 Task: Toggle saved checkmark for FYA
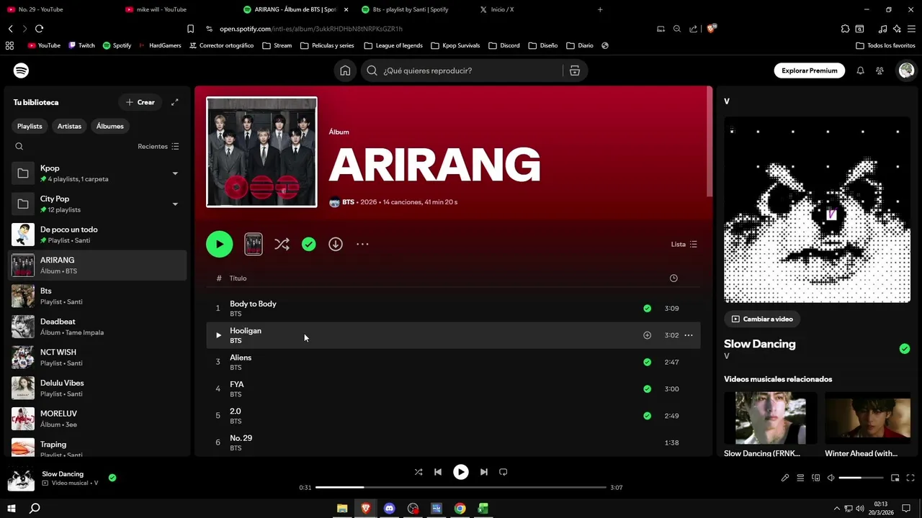pyautogui.click(x=647, y=388)
